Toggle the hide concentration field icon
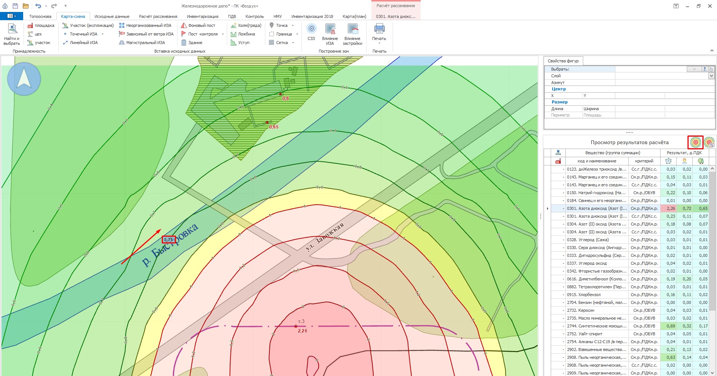Screen dimensions: 717x376 click(709, 142)
